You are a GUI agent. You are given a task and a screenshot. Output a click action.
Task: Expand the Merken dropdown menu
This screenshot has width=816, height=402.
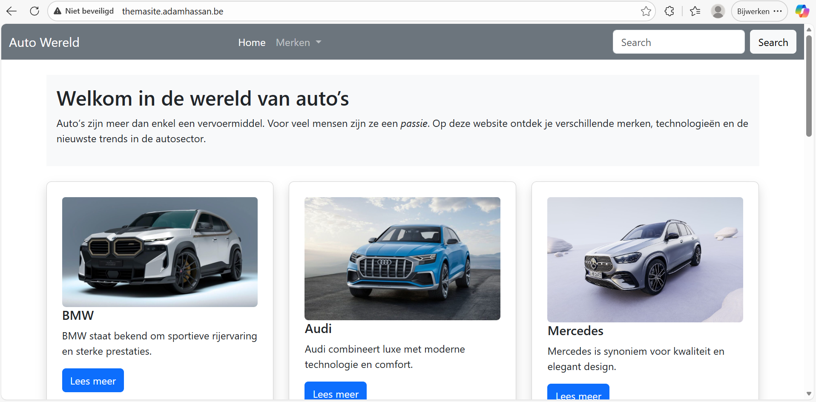(x=298, y=43)
